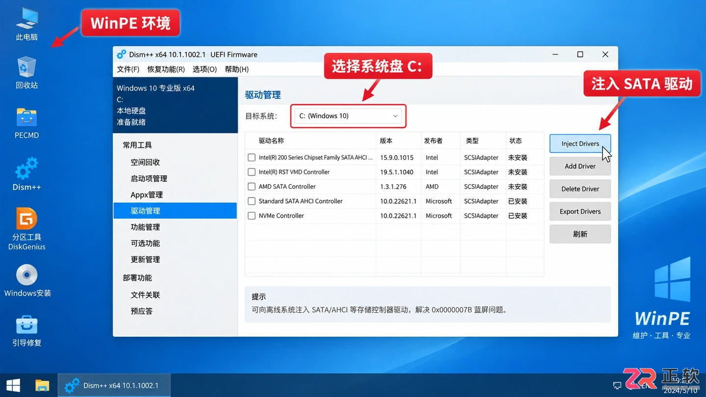Screen dimensions: 706x397
Task: Open the 选项(O) menu
Action: click(205, 69)
